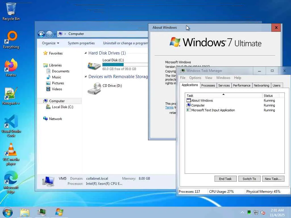
Task: Open the Task Manager File menu
Action: click(x=183, y=78)
